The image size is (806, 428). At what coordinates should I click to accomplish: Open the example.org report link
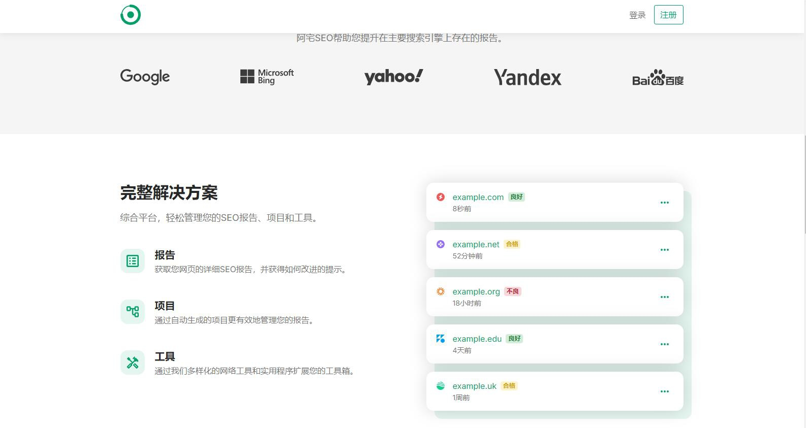point(476,291)
